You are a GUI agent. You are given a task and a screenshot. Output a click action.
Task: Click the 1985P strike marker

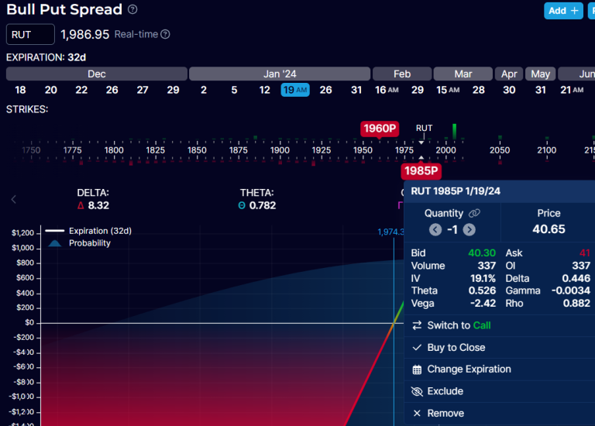[x=421, y=171]
